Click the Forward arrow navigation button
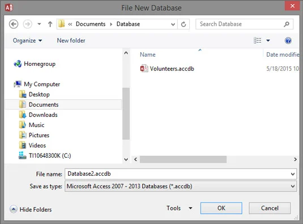303x224 pixels. (x=27, y=24)
